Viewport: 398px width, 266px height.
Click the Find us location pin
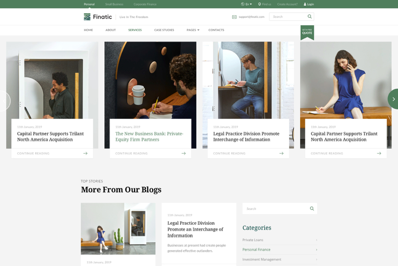[x=259, y=4]
